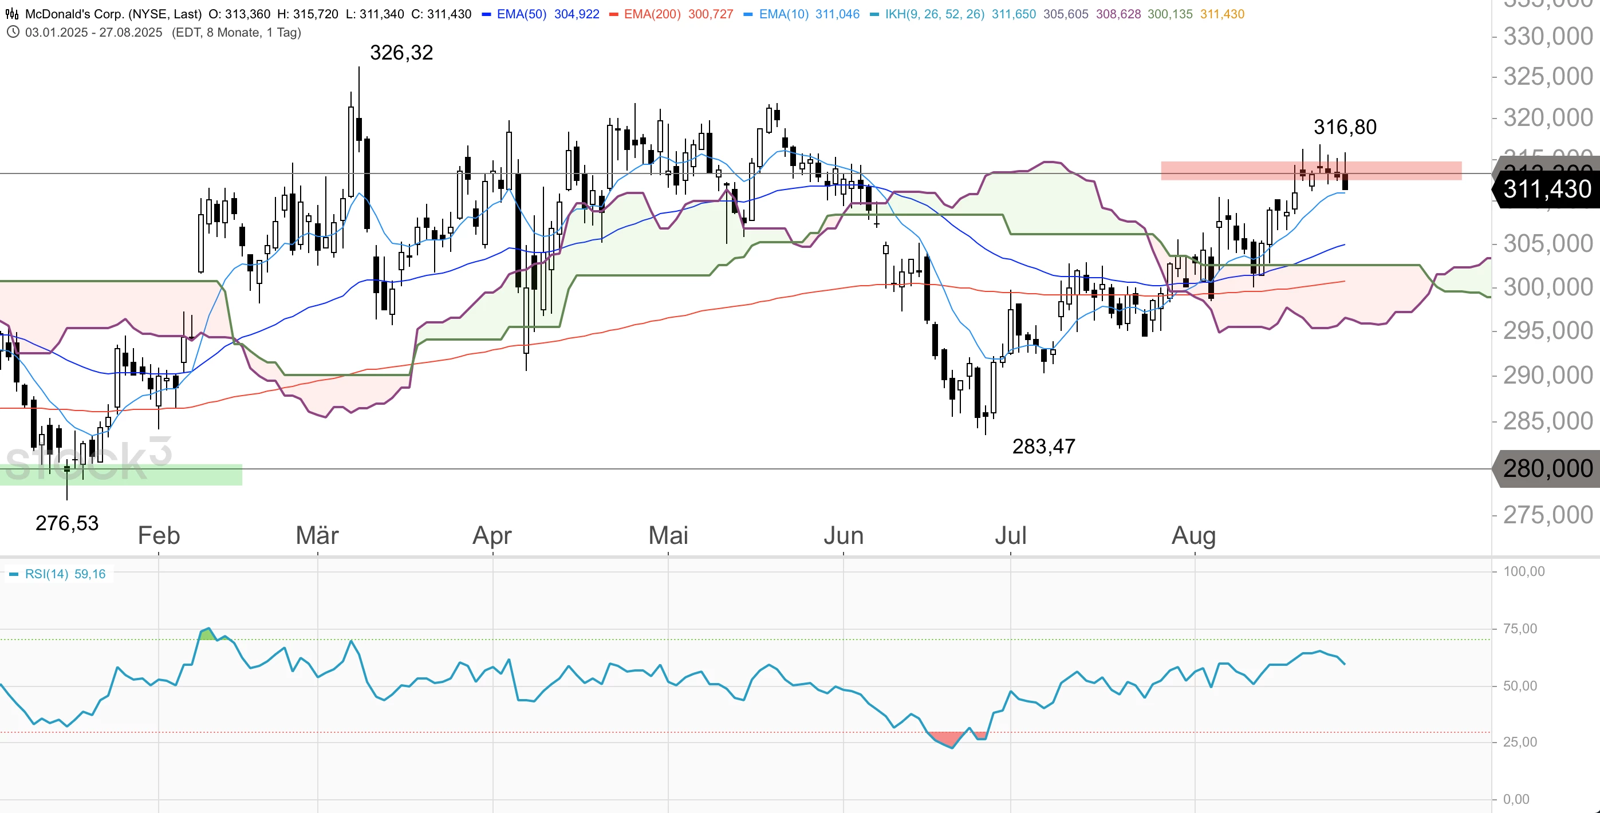Click the Feb label on time axis
This screenshot has height=813, width=1600.
(159, 535)
